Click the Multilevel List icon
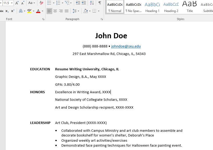Screen dimensions: 213x150 point(67,3)
